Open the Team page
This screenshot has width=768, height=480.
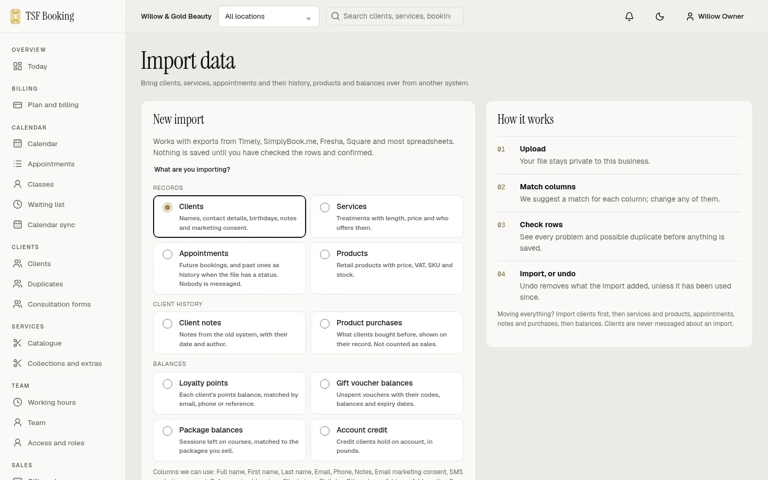coord(37,422)
